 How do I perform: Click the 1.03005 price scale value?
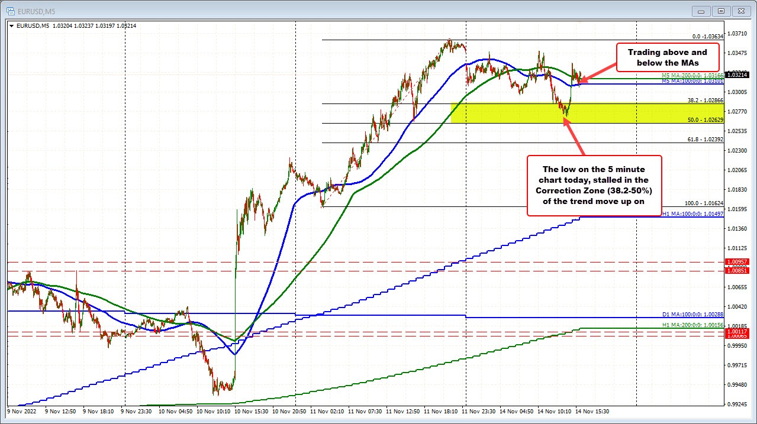pyautogui.click(x=737, y=92)
